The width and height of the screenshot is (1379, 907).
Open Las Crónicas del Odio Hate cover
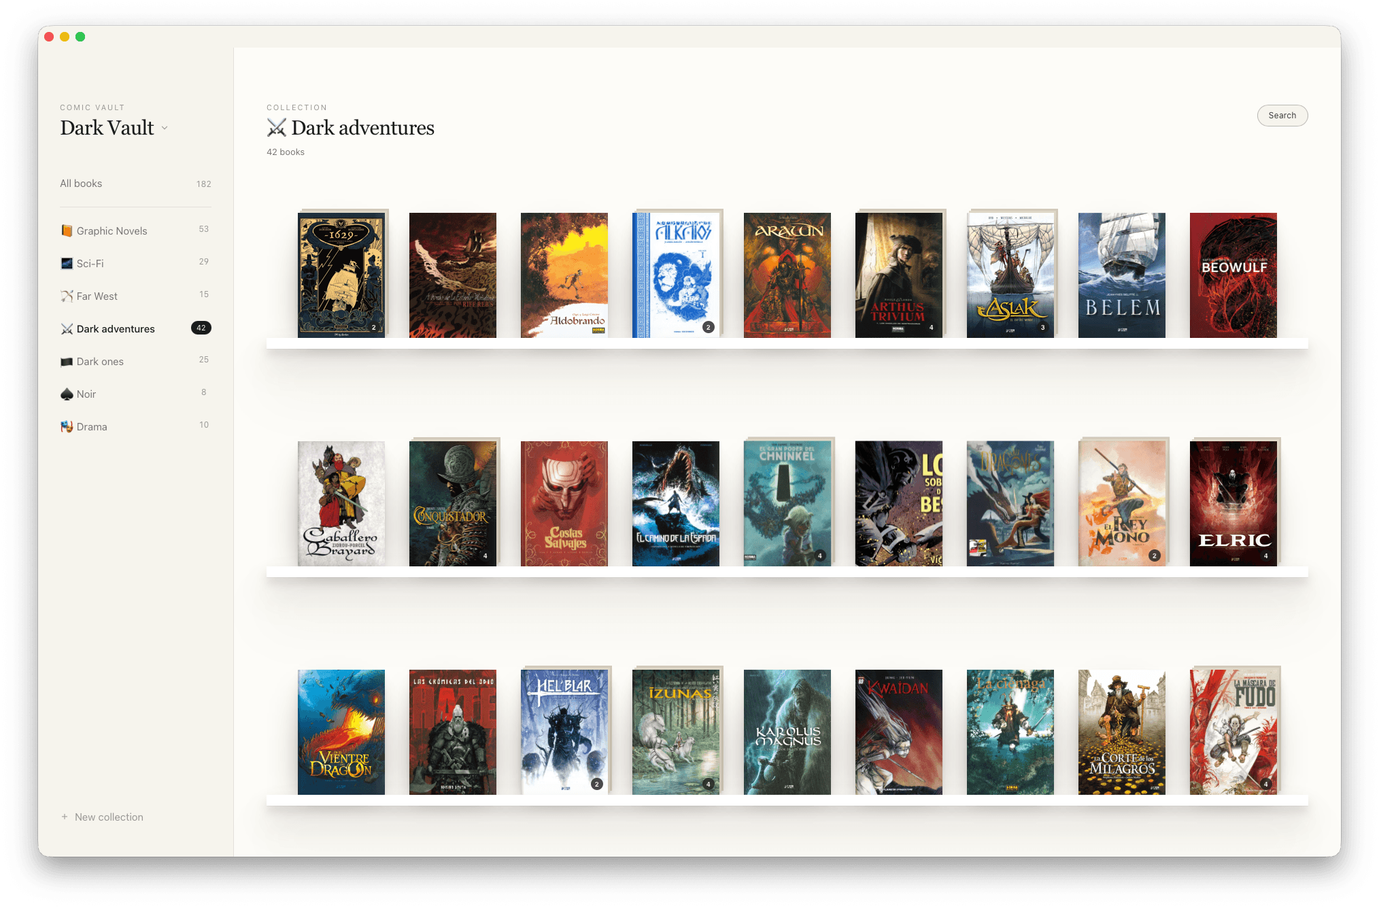point(453,732)
